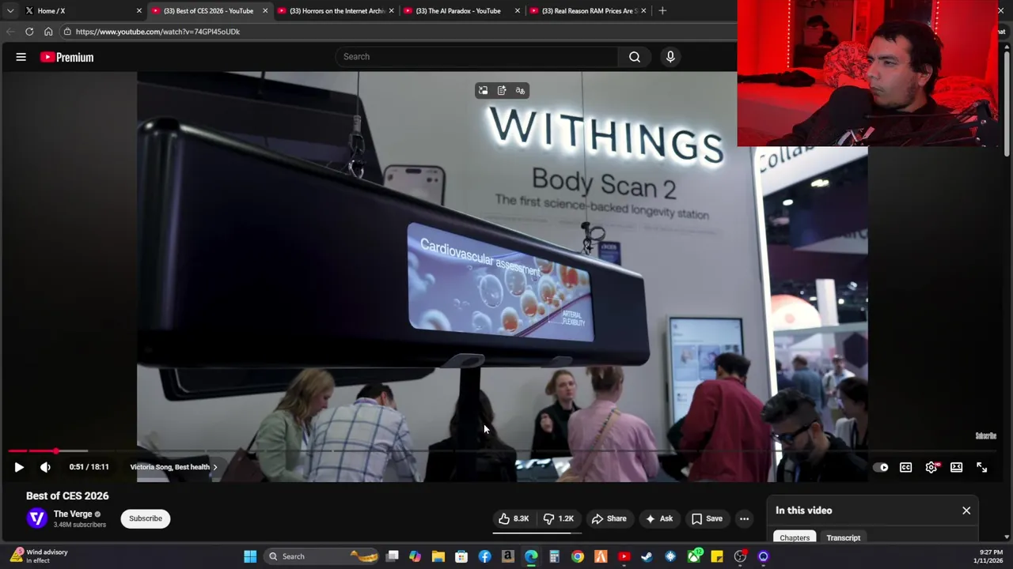Click the search magnifier button
1013x569 pixels.
(x=635, y=56)
